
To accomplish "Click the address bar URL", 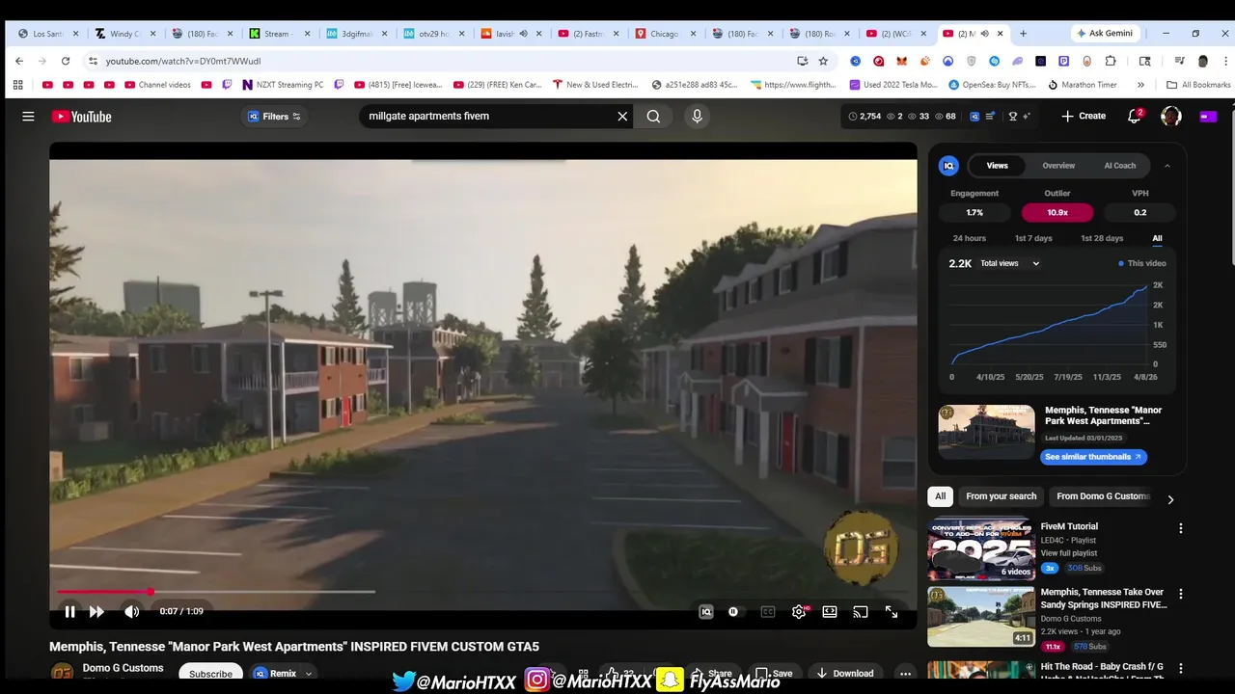I will (x=183, y=61).
